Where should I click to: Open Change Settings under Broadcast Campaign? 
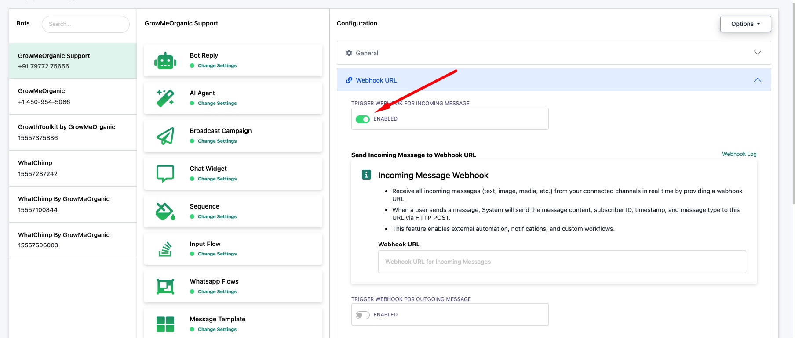coord(217,141)
